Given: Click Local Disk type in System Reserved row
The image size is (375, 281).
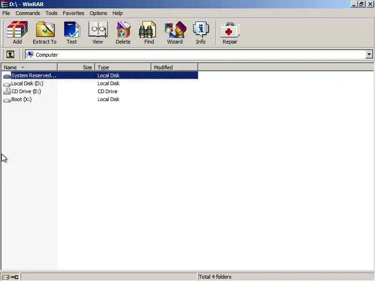Looking at the screenshot, I should tap(108, 75).
